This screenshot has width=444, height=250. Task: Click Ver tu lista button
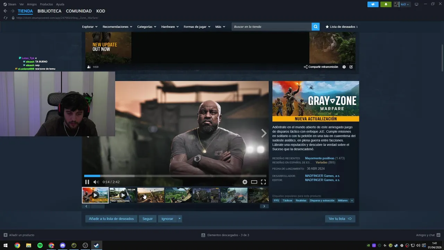tap(340, 219)
